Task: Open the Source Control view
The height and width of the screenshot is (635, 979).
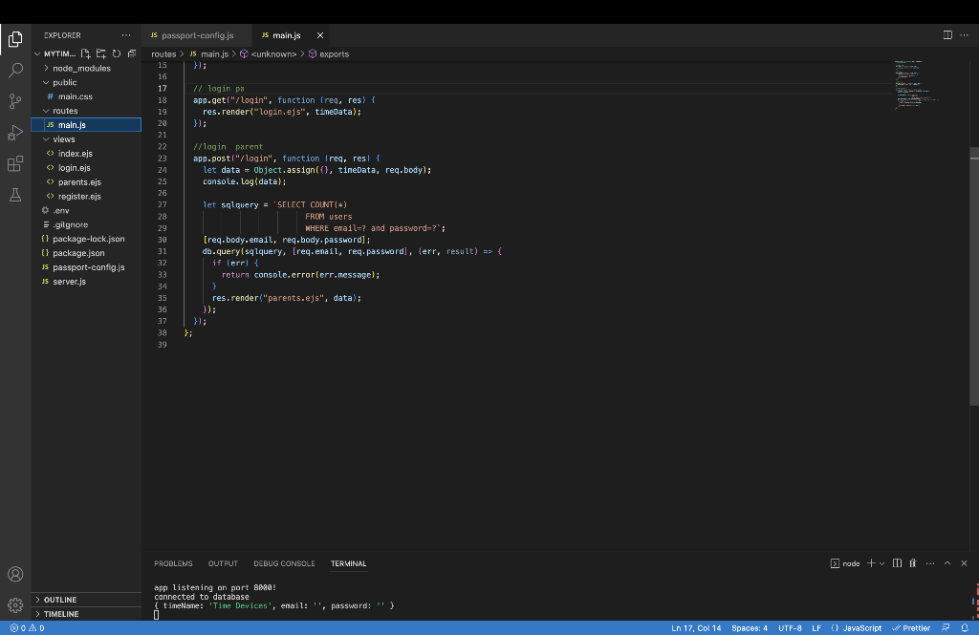Action: click(x=15, y=101)
